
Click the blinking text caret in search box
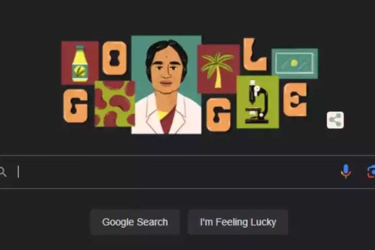(x=18, y=172)
